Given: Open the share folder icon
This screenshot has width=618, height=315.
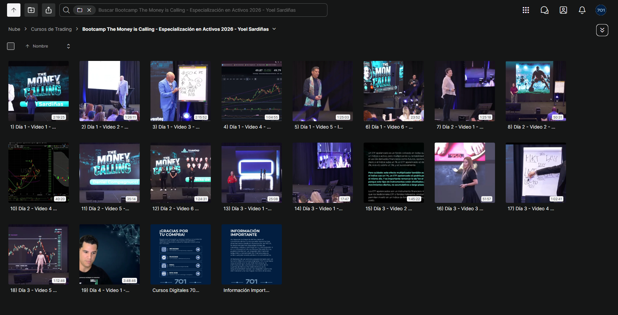Looking at the screenshot, I should (x=49, y=10).
